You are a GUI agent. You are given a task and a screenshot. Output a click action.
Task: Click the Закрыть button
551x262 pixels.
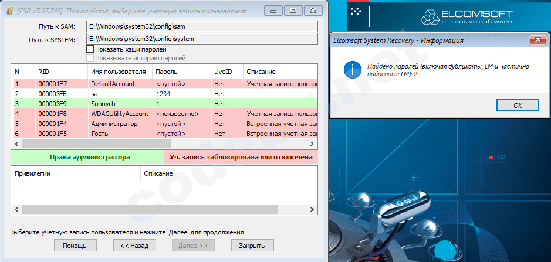click(x=252, y=246)
